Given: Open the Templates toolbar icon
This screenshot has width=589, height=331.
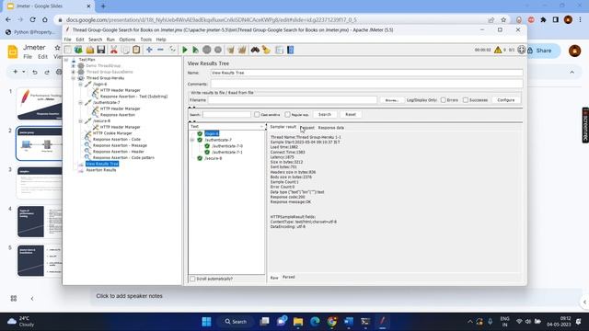Looking at the screenshot, I should pyautogui.click(x=78, y=50).
